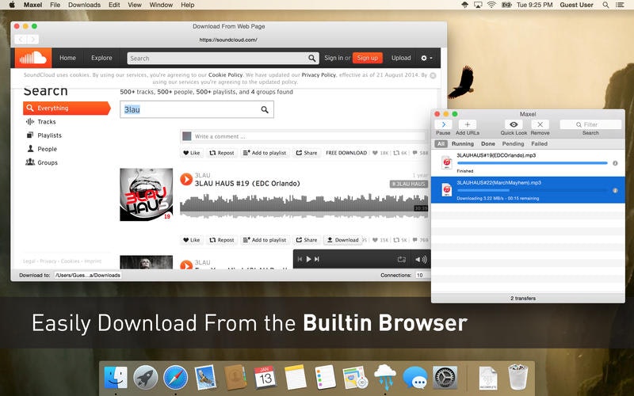The width and height of the screenshot is (634, 396).
Task: Open SoundCloud settings gear menu
Action: (x=426, y=58)
